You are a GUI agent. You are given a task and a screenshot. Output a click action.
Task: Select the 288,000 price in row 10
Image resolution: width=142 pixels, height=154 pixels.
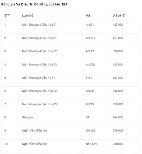tap(118, 144)
